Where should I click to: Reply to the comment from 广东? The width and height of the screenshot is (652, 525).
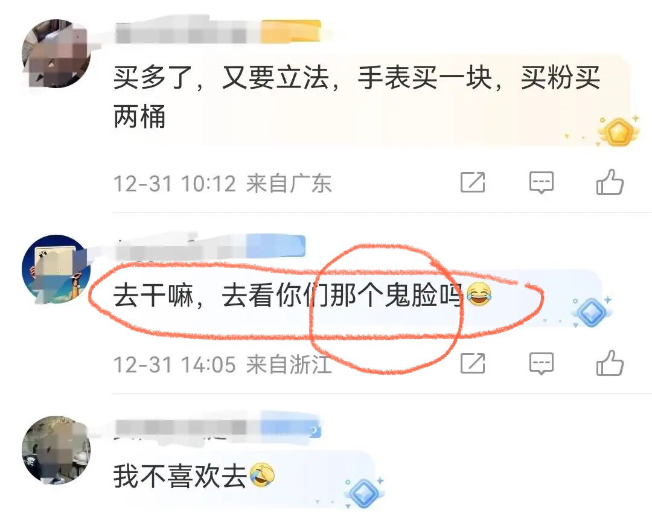point(541,182)
